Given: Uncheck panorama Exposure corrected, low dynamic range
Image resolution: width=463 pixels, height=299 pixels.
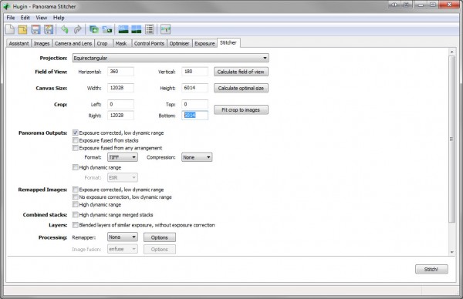Looking at the screenshot, I should click(76, 133).
